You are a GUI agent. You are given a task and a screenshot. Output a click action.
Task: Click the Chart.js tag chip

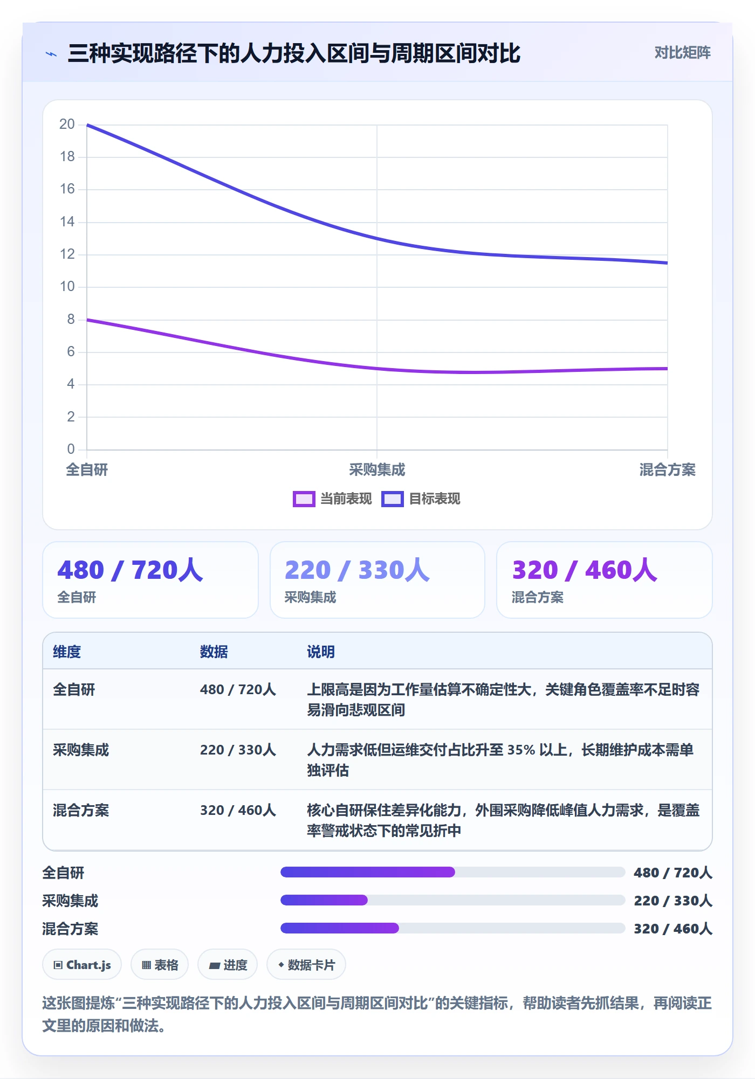coord(82,965)
